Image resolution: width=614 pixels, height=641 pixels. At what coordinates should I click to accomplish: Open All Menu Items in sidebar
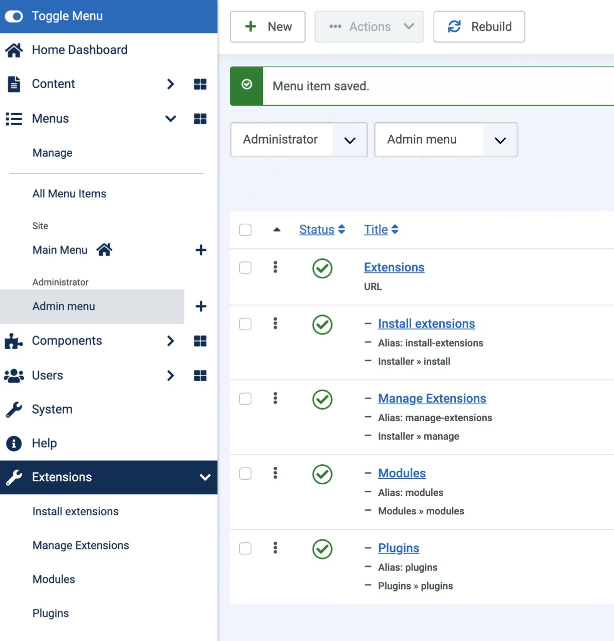click(70, 194)
